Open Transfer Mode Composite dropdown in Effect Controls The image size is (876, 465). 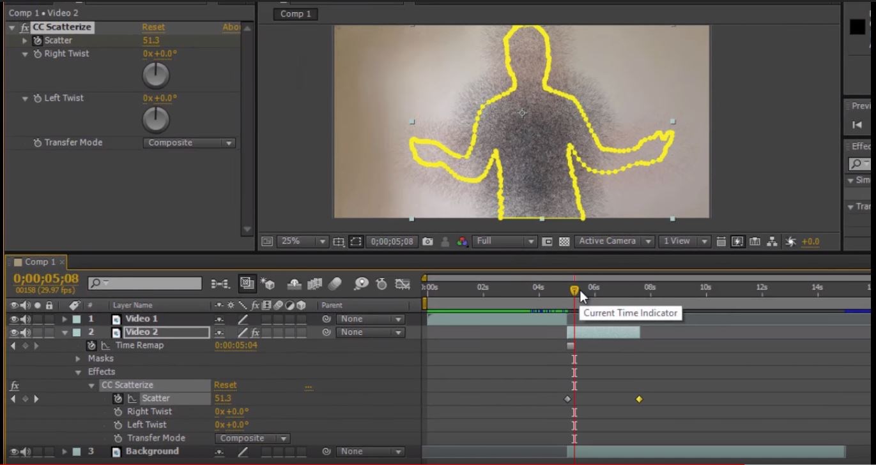[189, 143]
